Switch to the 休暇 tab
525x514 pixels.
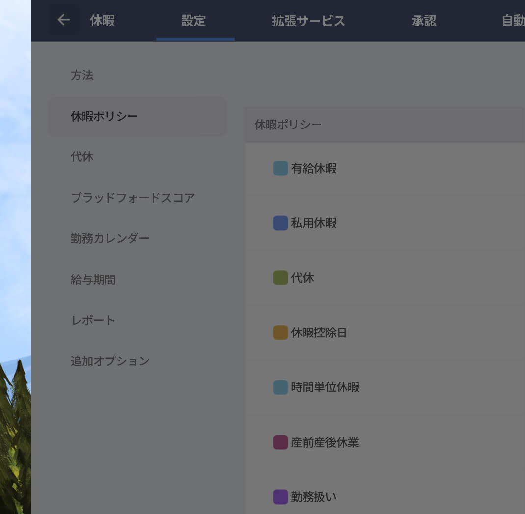102,21
